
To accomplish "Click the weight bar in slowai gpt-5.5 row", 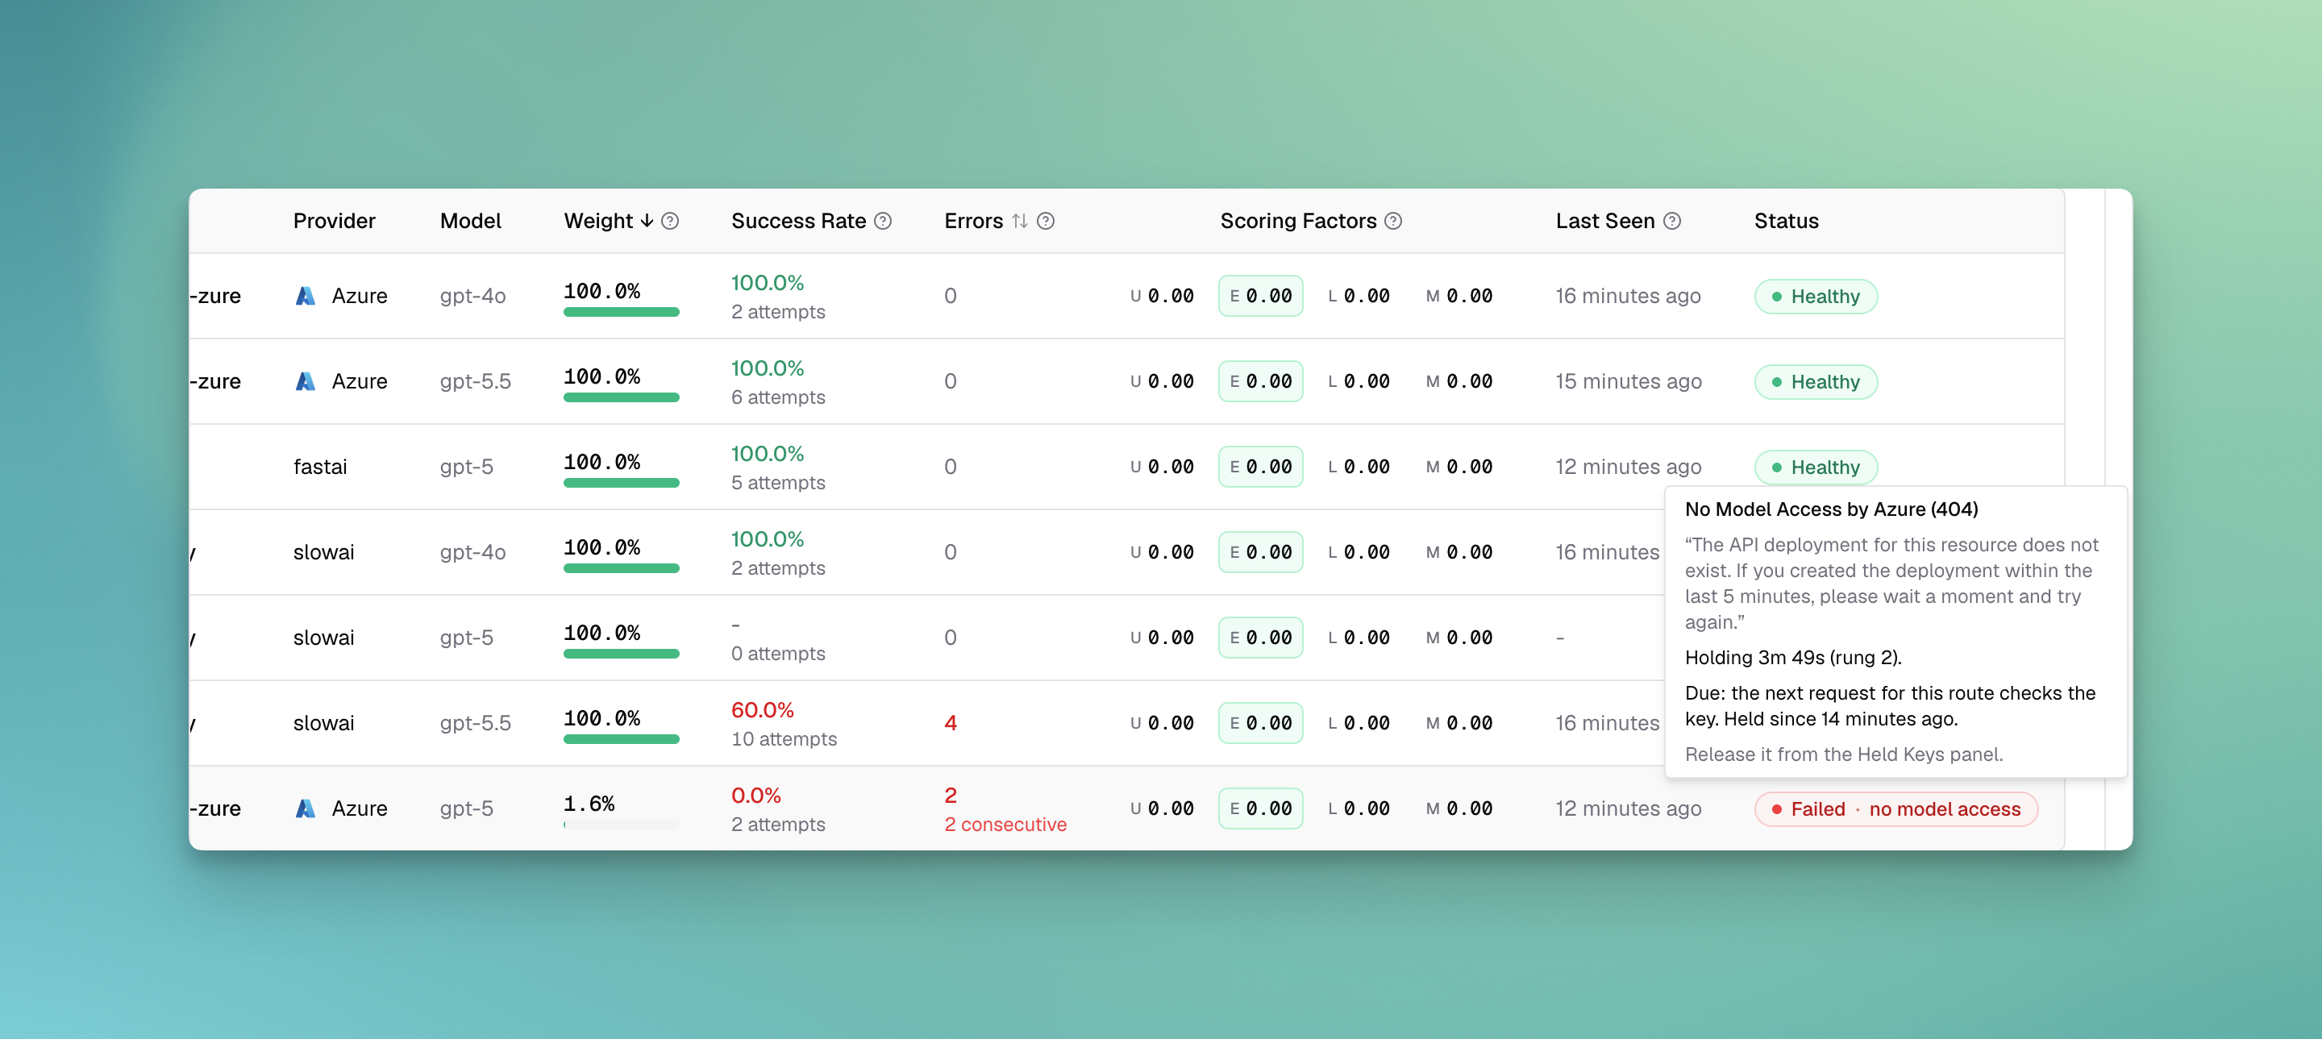I will pyautogui.click(x=621, y=739).
